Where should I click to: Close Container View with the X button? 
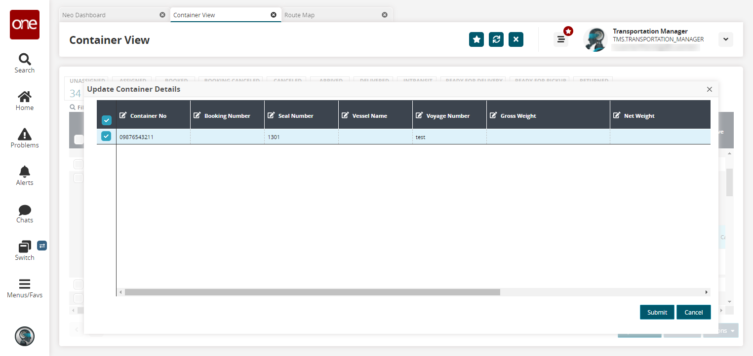pyautogui.click(x=516, y=39)
